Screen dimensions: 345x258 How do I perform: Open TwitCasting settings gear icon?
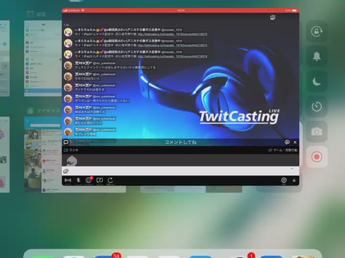[x=284, y=180]
